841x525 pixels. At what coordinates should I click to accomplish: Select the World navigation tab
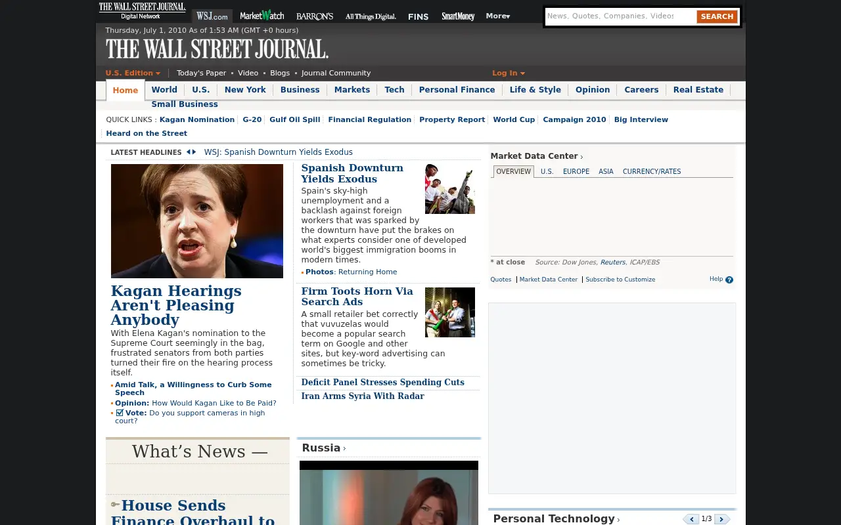164,90
